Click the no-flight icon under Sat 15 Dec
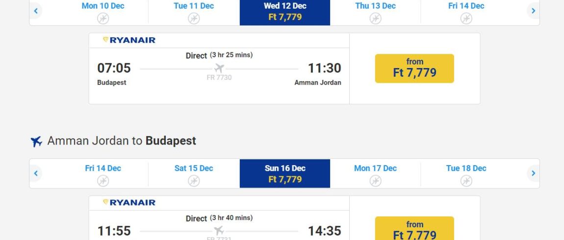 pos(194,181)
